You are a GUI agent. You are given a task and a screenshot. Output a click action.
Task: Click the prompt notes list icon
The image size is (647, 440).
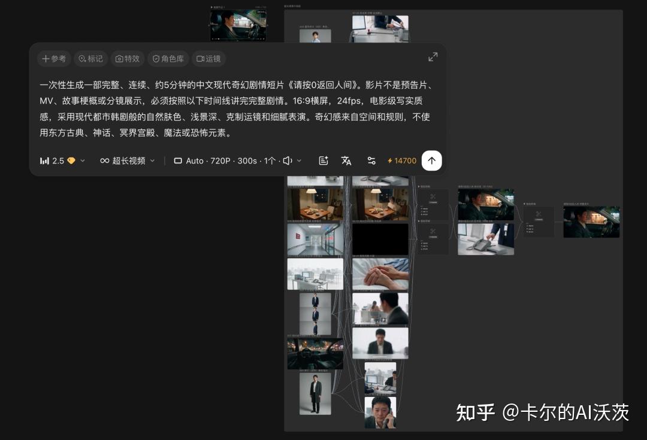point(323,161)
